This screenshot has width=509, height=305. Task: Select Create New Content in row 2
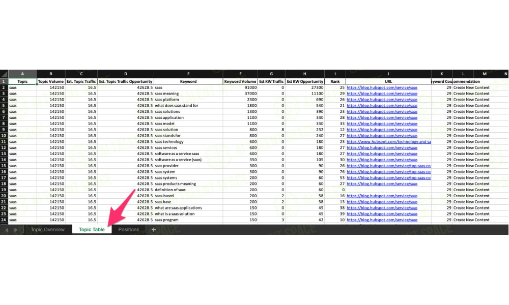471,87
